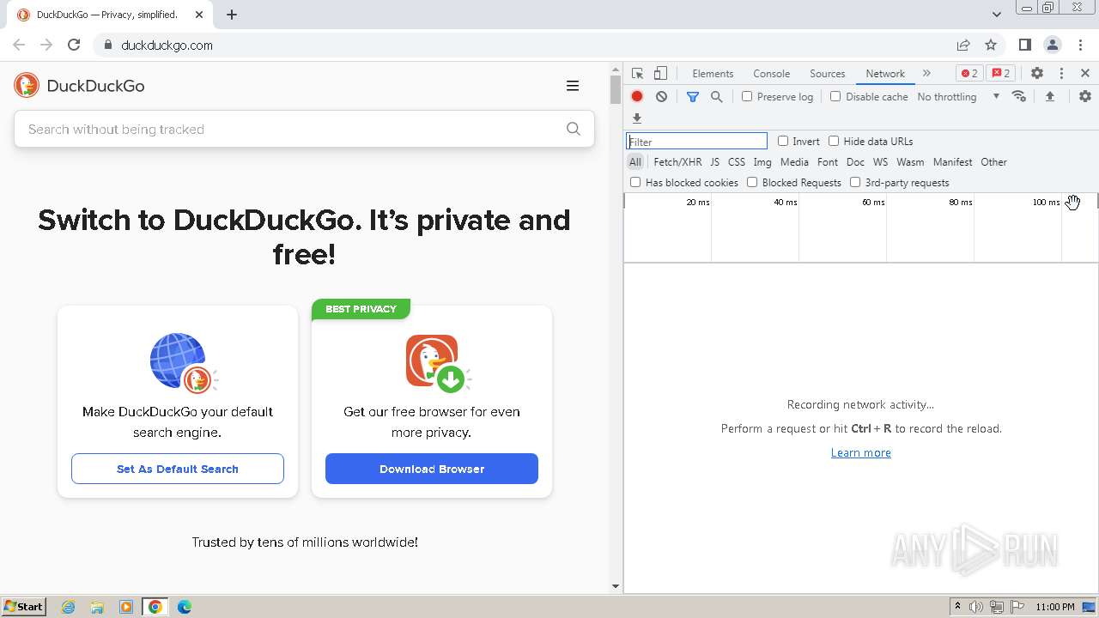Toggle the device toolbar icon

point(660,74)
